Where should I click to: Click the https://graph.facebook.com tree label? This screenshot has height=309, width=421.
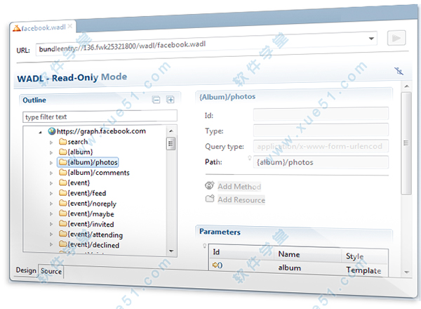tap(101, 131)
